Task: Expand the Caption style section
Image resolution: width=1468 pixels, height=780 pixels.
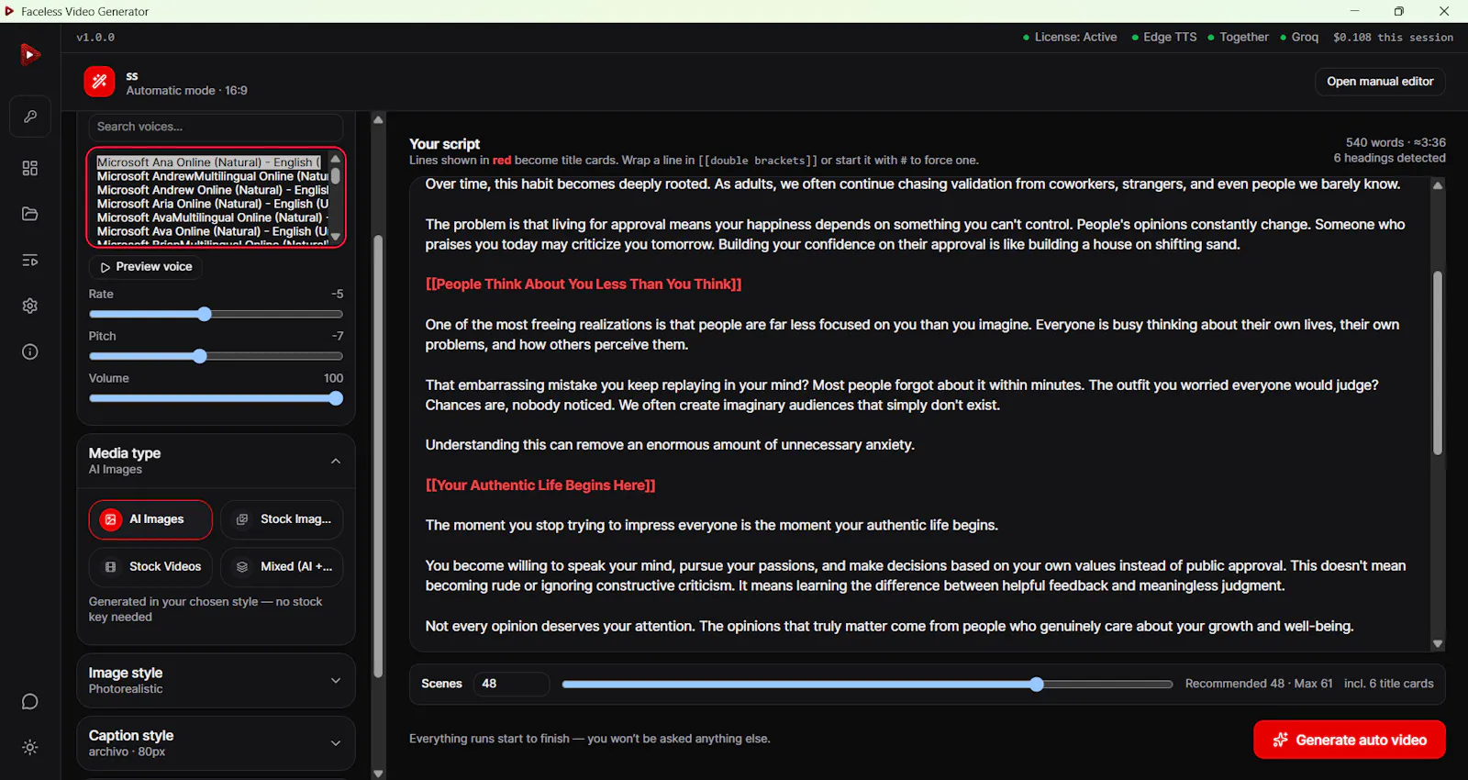Action: [336, 743]
